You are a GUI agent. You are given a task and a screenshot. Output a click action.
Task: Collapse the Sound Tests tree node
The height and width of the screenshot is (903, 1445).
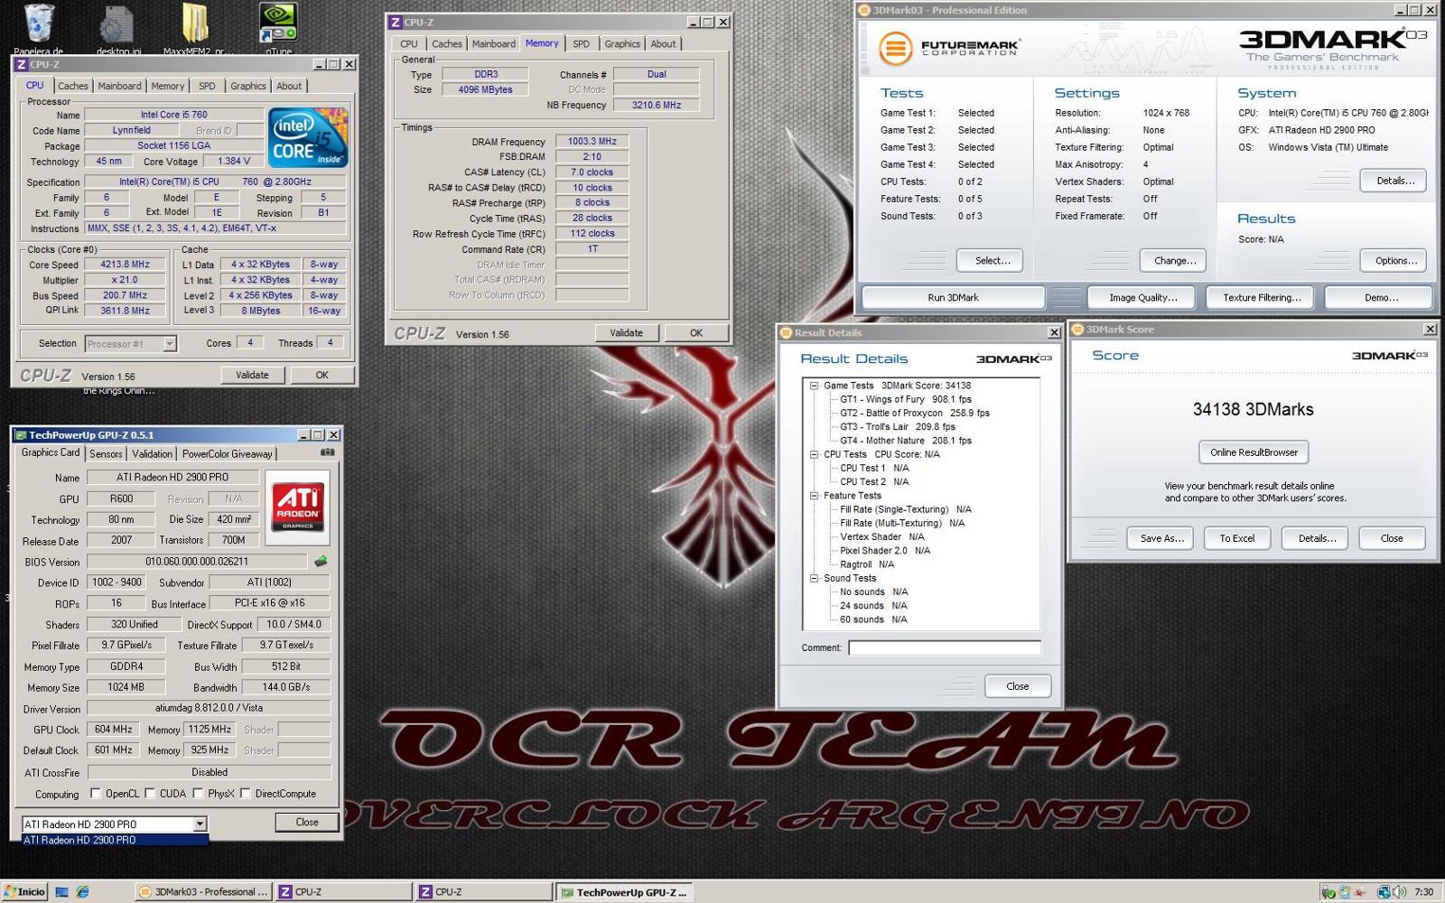point(814,578)
